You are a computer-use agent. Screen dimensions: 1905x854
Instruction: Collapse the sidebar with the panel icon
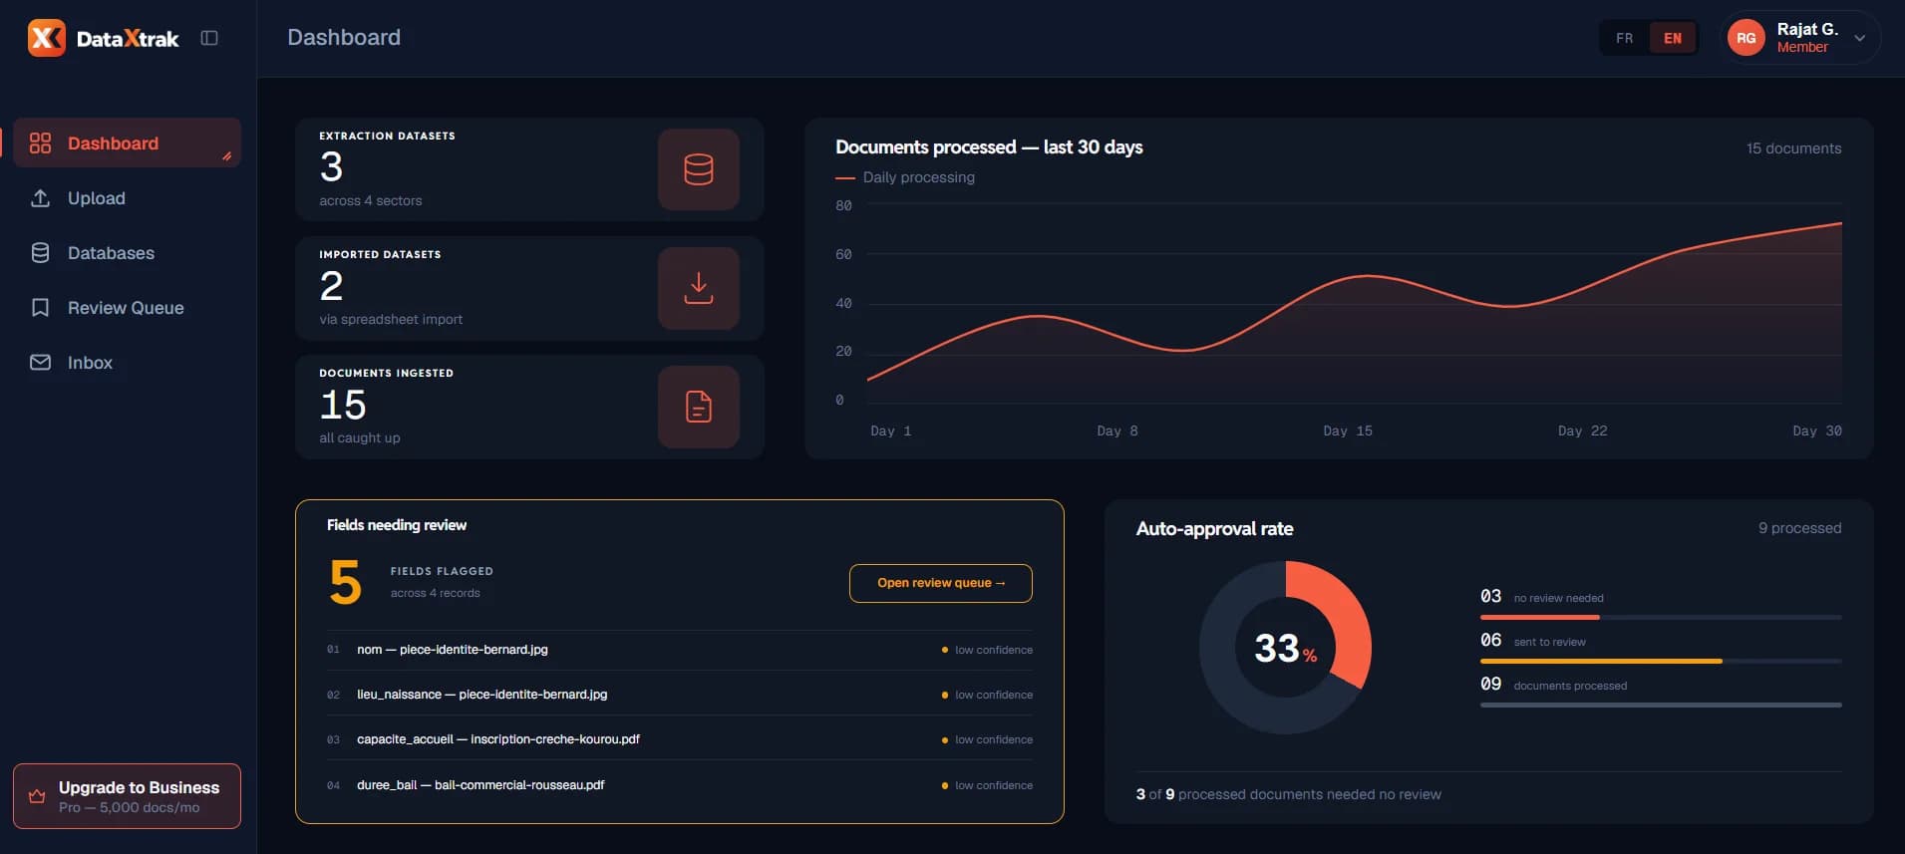pos(209,38)
